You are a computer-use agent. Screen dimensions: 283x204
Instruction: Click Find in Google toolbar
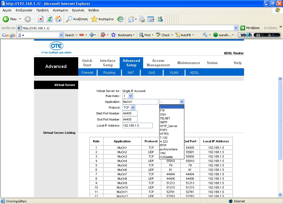(x=145, y=35)
